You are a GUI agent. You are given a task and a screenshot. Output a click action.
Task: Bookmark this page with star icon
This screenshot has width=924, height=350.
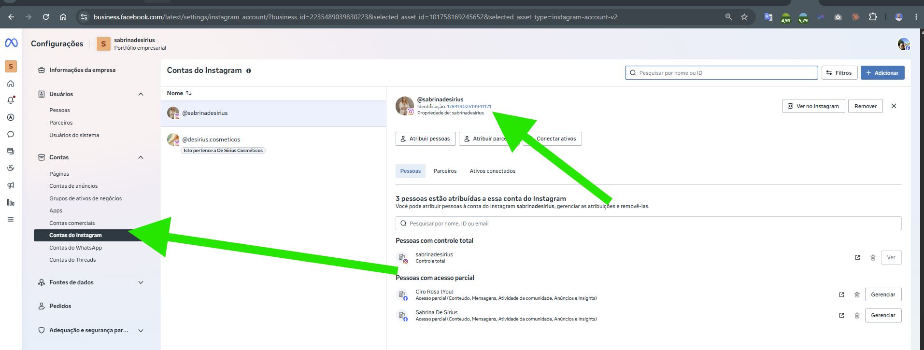744,17
